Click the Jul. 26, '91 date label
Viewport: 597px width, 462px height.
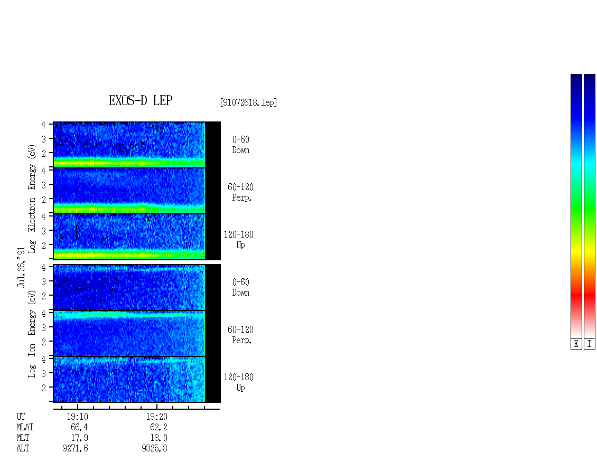point(21,268)
